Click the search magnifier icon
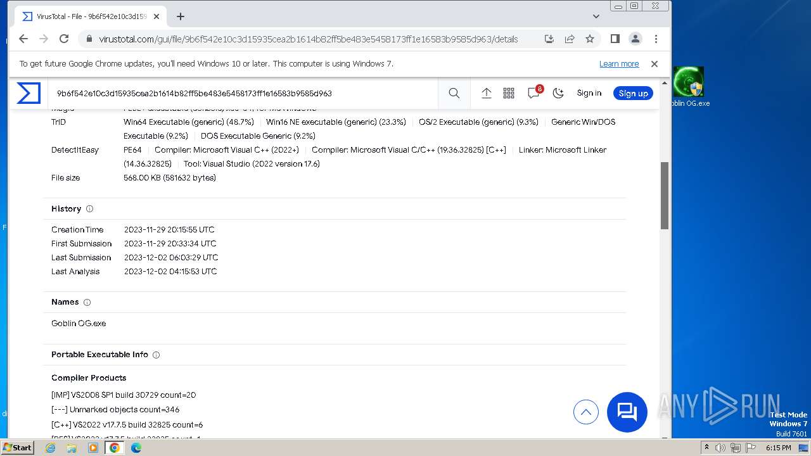This screenshot has height=456, width=811. (454, 93)
